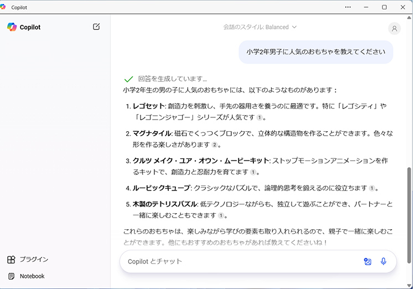This screenshot has height=289, width=415.
Task: Open the title bar three-dot menu
Action: pyautogui.click(x=347, y=7)
